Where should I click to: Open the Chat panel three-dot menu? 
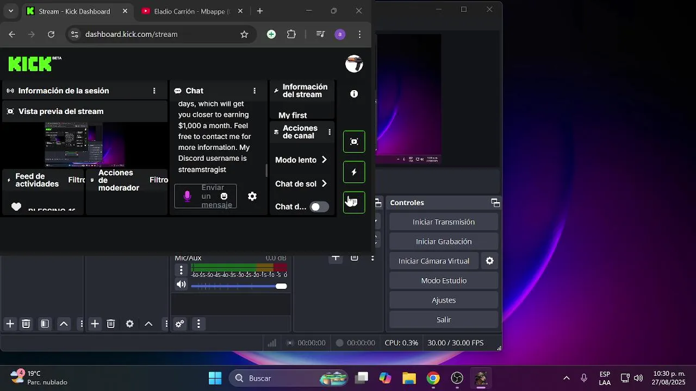pyautogui.click(x=254, y=91)
